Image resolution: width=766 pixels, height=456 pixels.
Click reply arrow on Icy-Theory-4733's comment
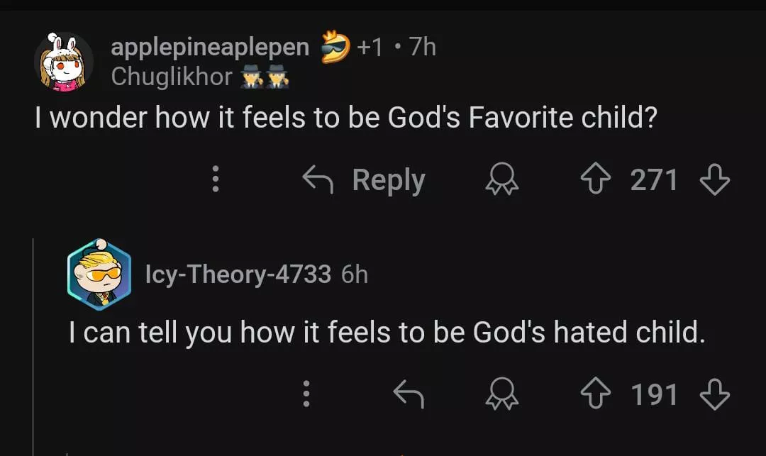coord(409,394)
